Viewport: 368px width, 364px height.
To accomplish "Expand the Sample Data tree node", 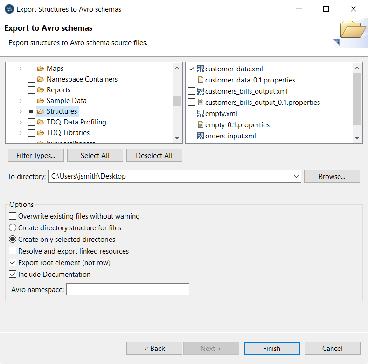I will click(x=21, y=101).
